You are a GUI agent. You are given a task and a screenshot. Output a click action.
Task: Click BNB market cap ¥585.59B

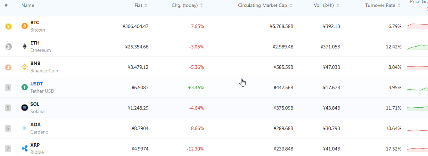pyautogui.click(x=283, y=67)
